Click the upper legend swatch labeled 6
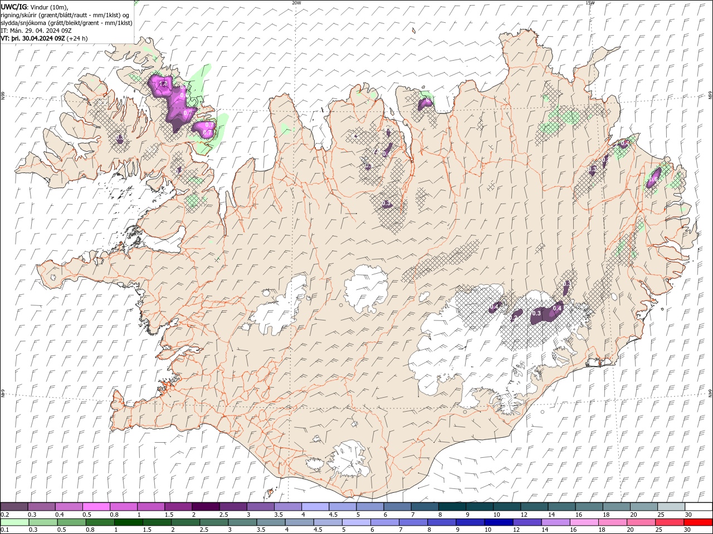This screenshot has width=713, height=534. (x=397, y=507)
